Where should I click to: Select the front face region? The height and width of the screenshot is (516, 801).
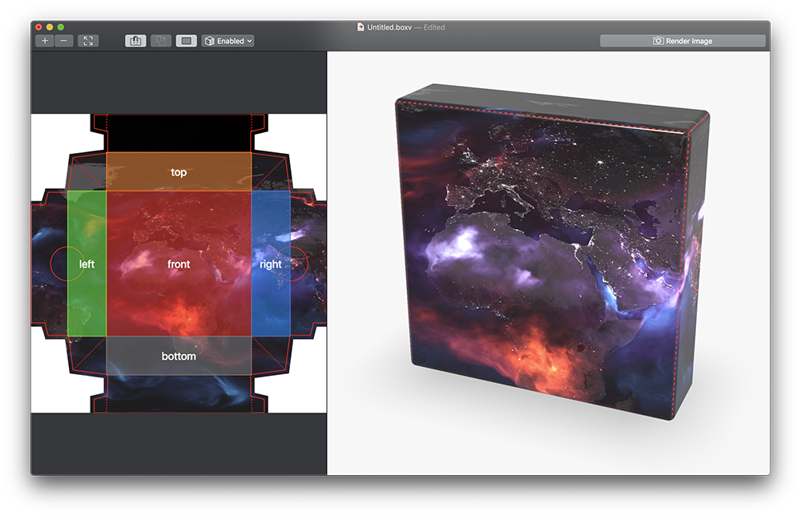click(179, 264)
